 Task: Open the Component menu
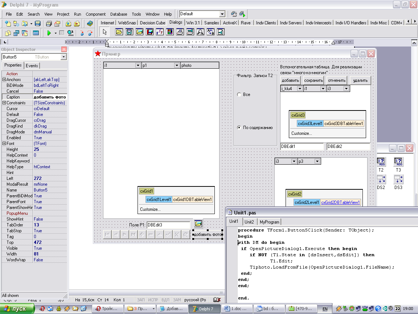point(95,14)
